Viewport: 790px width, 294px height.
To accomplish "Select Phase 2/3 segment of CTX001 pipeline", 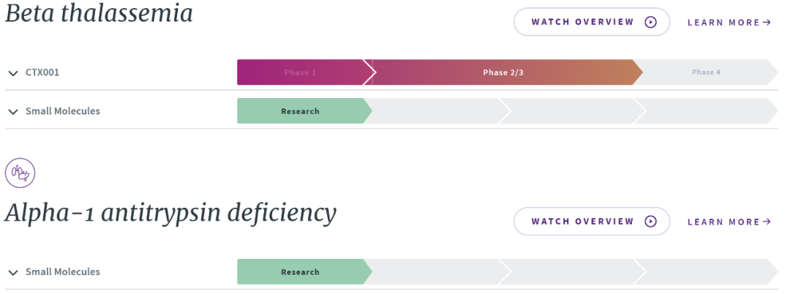I will point(503,73).
